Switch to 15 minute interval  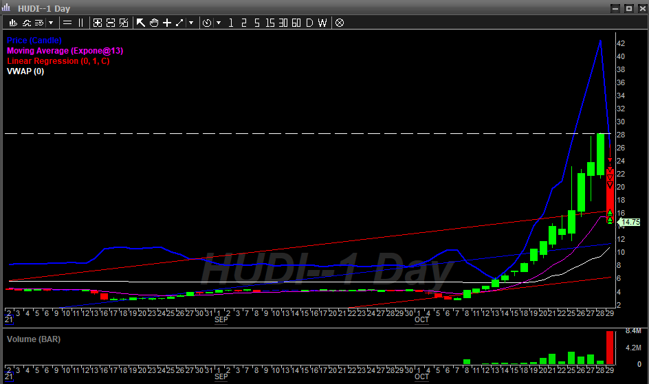(270, 23)
